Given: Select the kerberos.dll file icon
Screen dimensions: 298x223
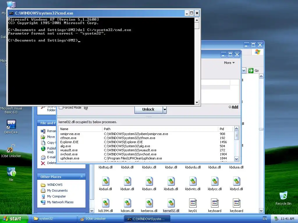Looking at the screenshot, I should (x=149, y=203).
